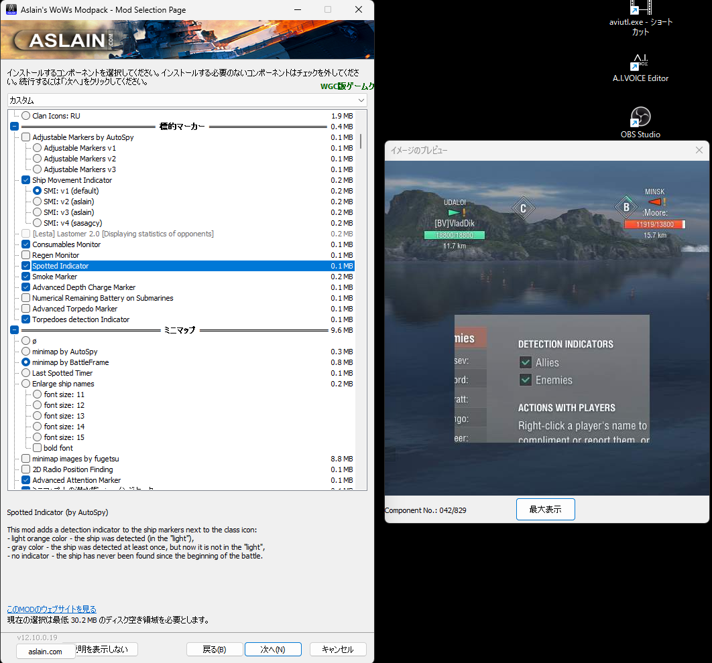Launch OBS Studio from the desktop
Viewport: 712px width, 663px height.
pos(640,117)
